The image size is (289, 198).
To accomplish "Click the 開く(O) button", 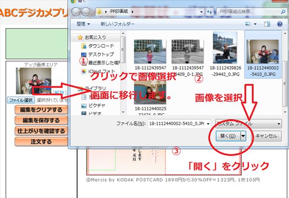I will pos(228,136).
